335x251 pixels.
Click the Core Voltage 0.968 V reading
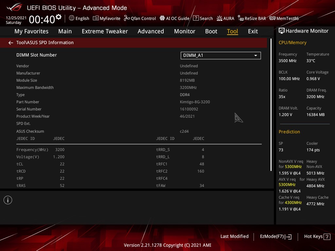pyautogui.click(x=317, y=75)
